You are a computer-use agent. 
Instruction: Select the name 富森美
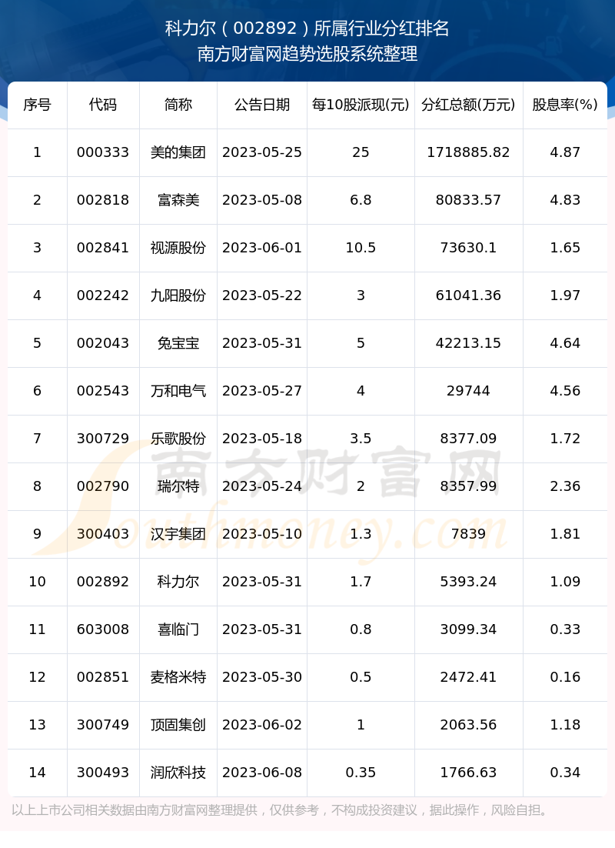(x=178, y=200)
